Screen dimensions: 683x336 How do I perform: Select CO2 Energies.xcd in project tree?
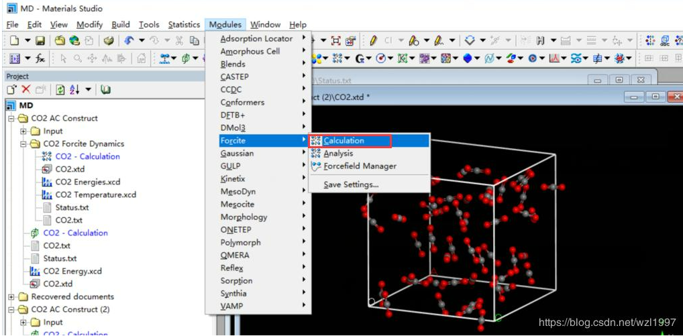tap(87, 182)
